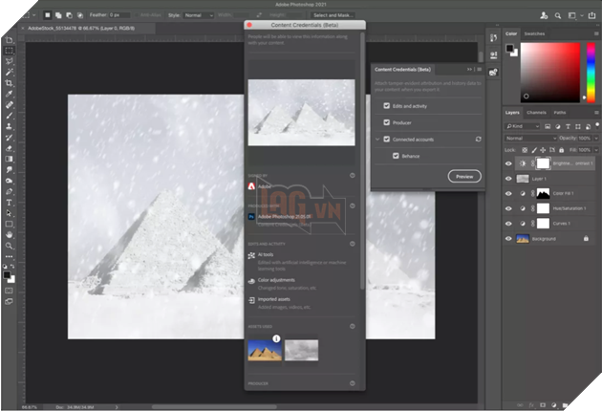Collapse the Signed By section
602x411 pixels.
click(x=352, y=175)
